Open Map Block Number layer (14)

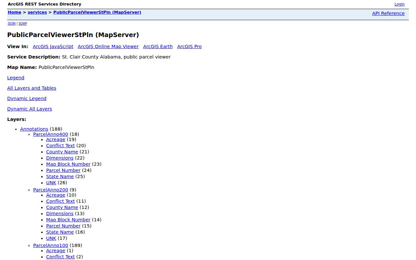point(68,220)
